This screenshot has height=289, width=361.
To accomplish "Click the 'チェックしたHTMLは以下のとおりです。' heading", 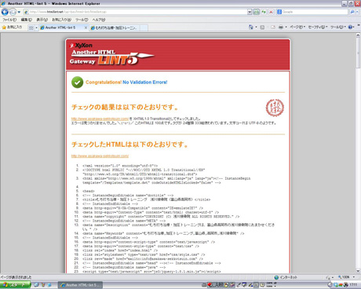I will coord(129,144).
